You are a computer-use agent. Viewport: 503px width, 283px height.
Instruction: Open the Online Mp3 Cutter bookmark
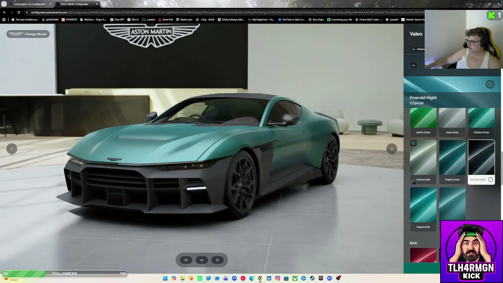point(369,20)
